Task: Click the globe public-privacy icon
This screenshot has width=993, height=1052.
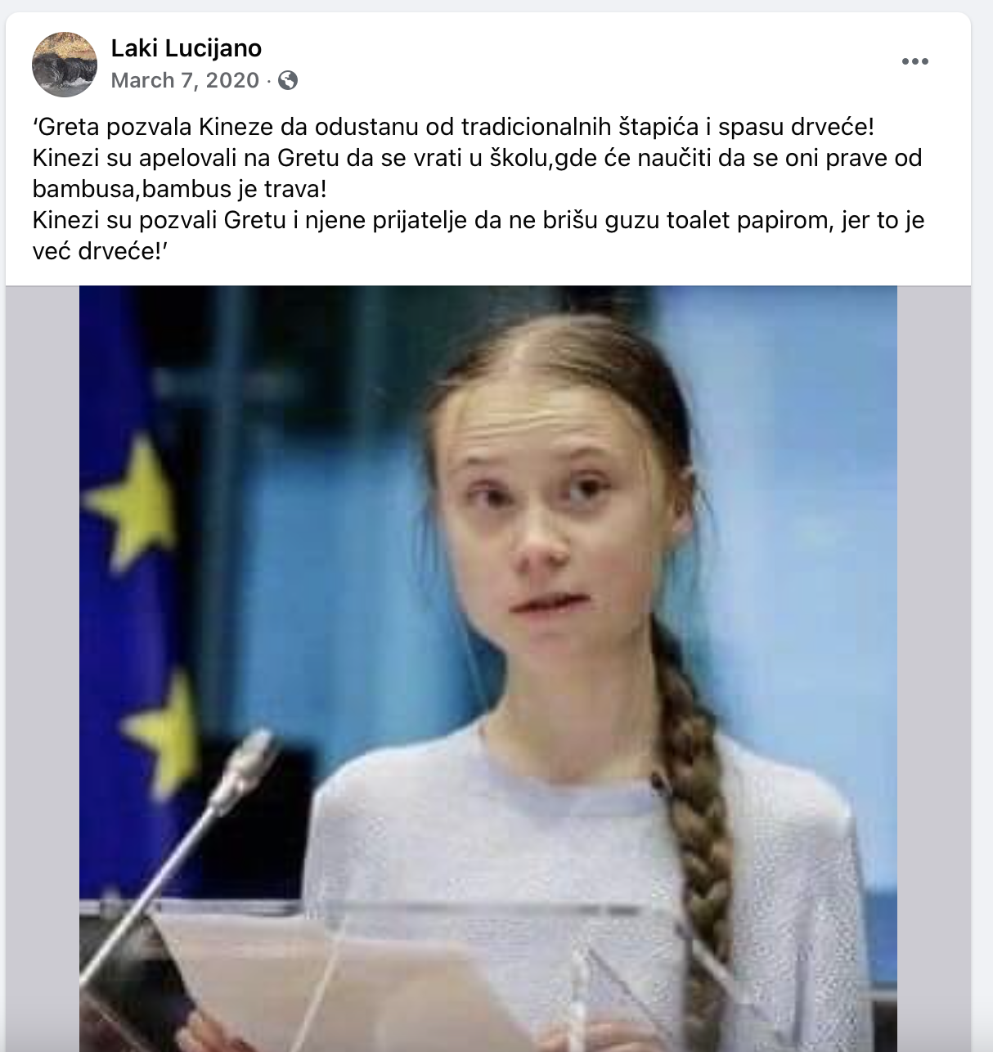Action: coord(288,80)
